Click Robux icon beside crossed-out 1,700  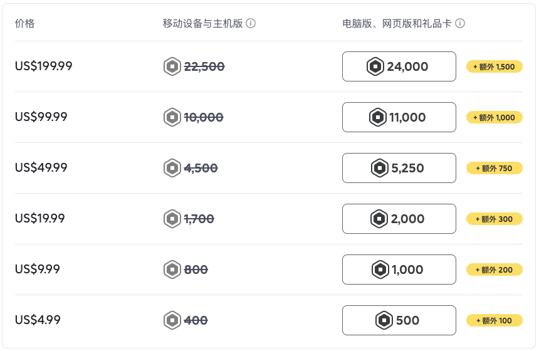pos(172,219)
